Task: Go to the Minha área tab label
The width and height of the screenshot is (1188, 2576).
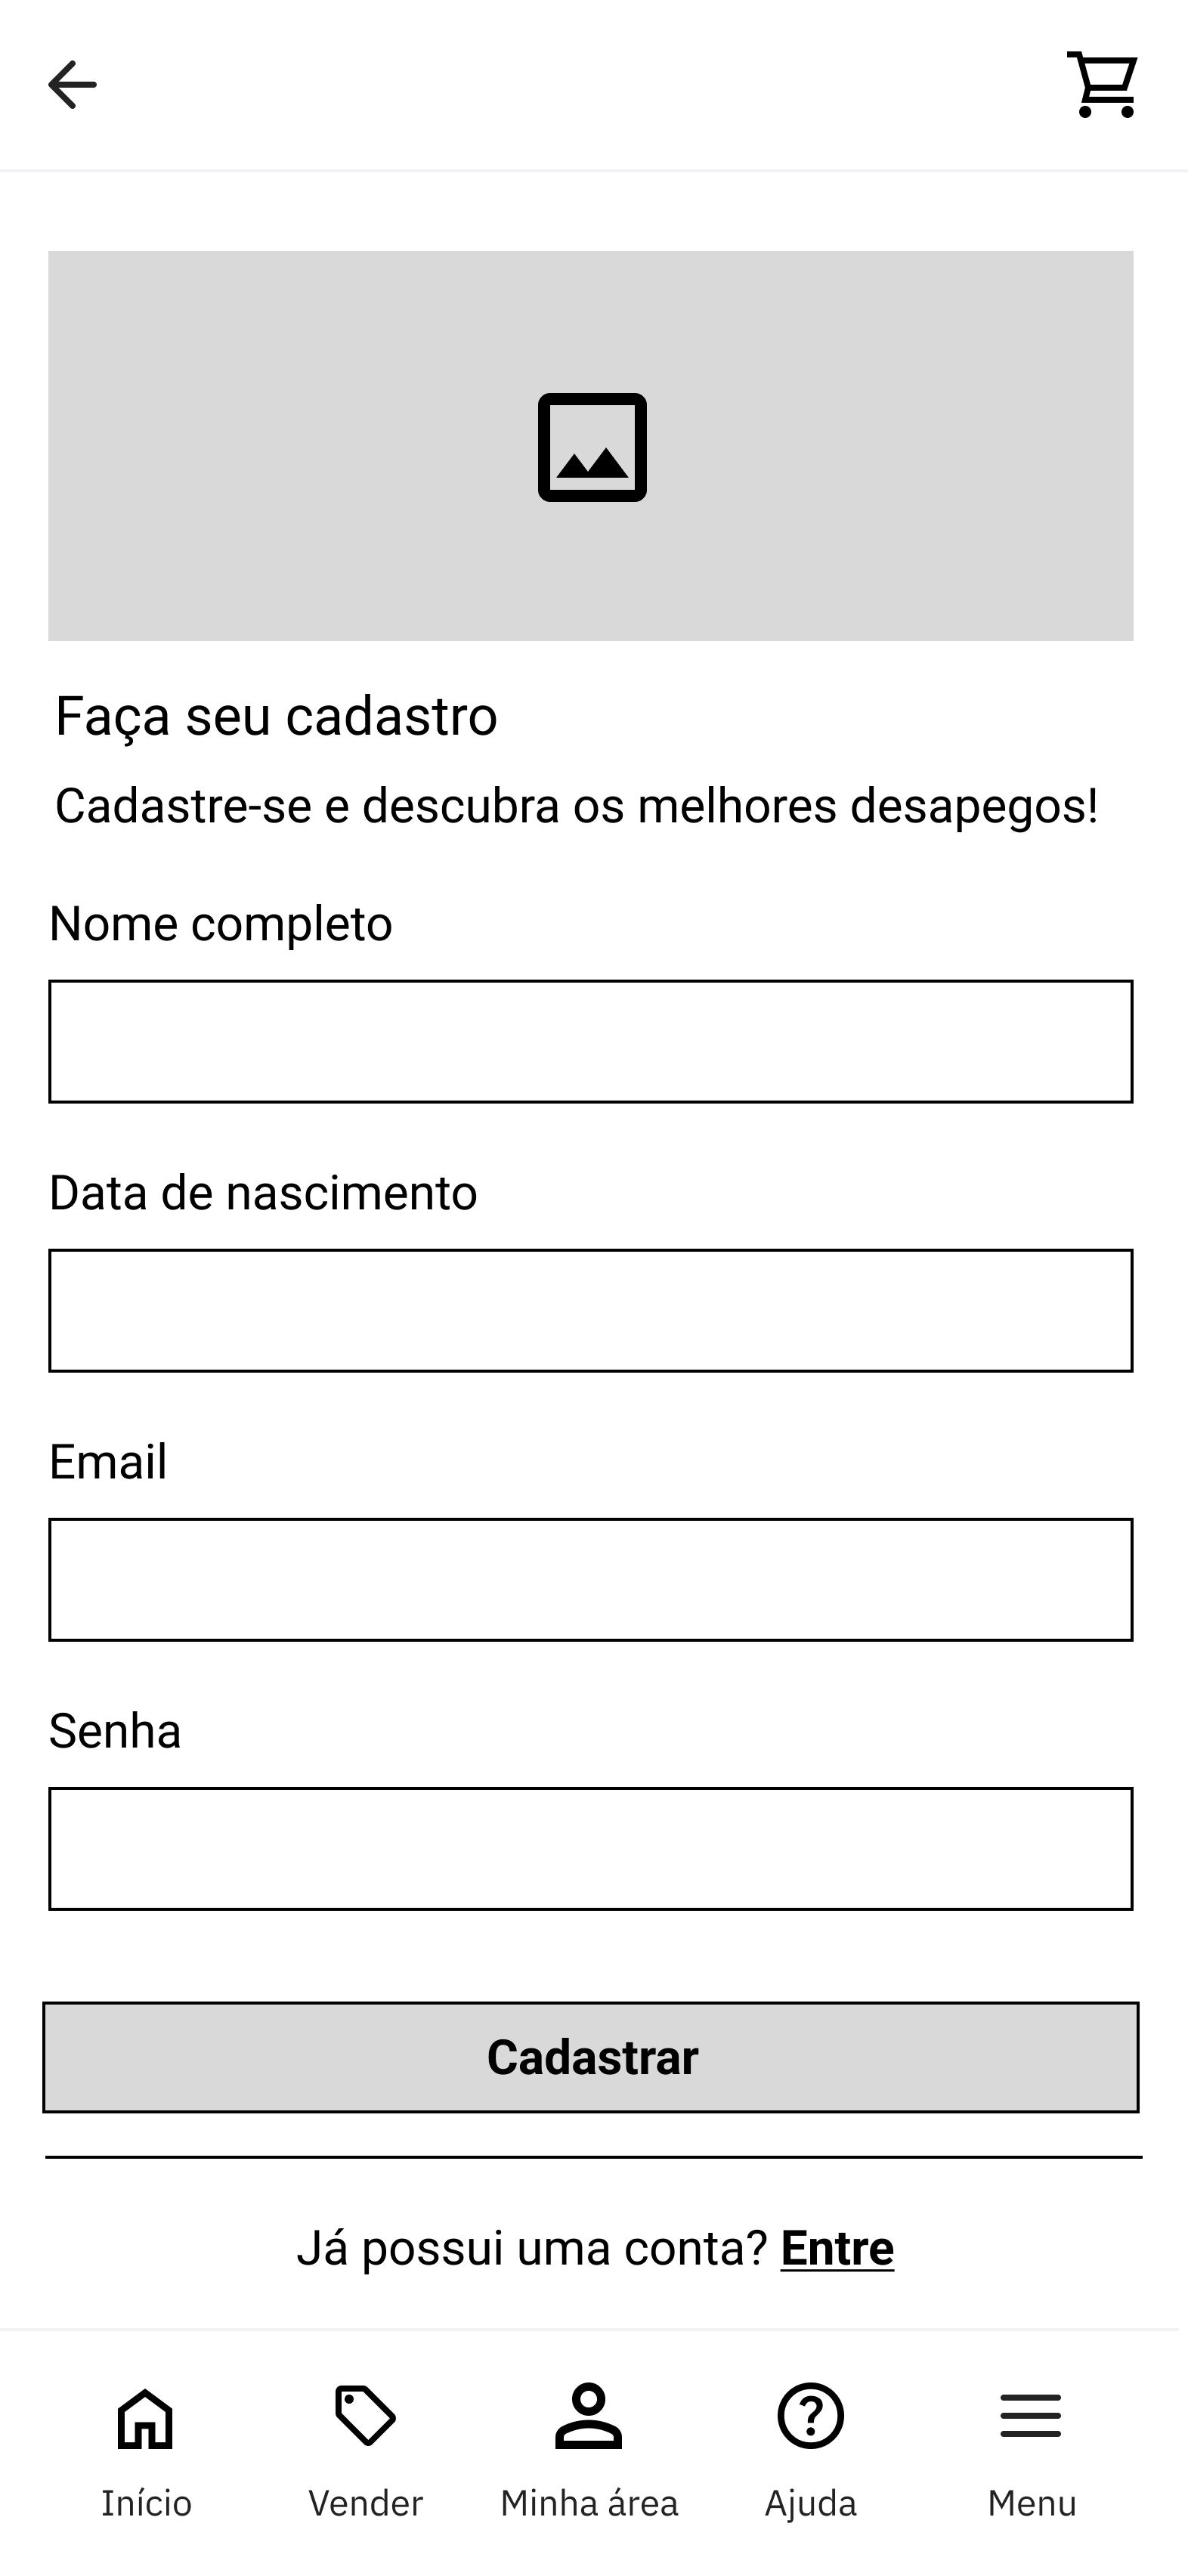Action: [x=589, y=2503]
